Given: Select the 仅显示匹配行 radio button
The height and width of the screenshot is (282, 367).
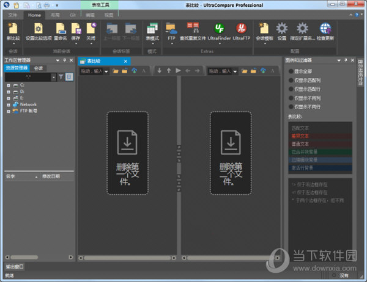Looking at the screenshot, I should 291,89.
